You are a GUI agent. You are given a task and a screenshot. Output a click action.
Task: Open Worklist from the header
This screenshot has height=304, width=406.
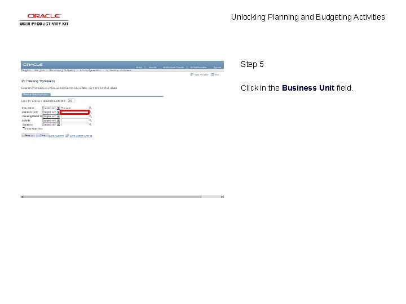click(x=152, y=68)
